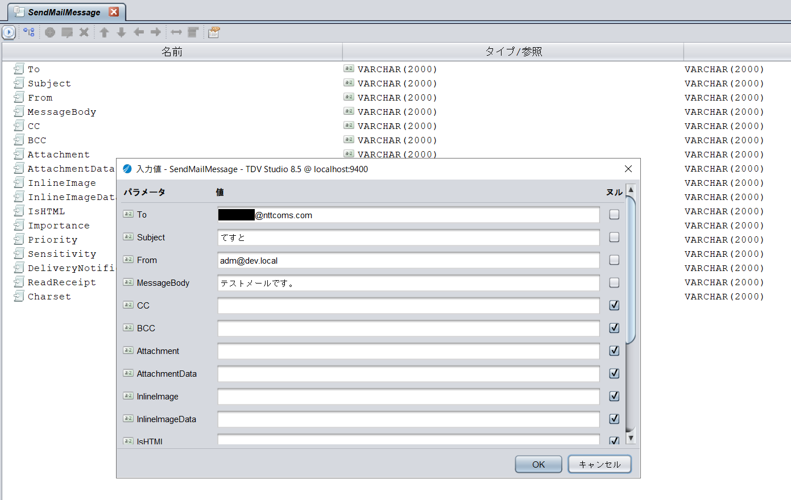Click the Execute (play) toolbar icon
Viewport: 791px width, 500px height.
(9, 32)
